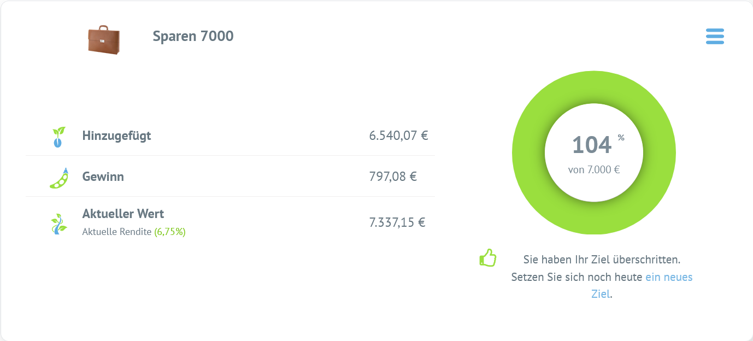Click 'von 7.000 €' goal text
Screen dimensions: 753x341
coord(594,169)
